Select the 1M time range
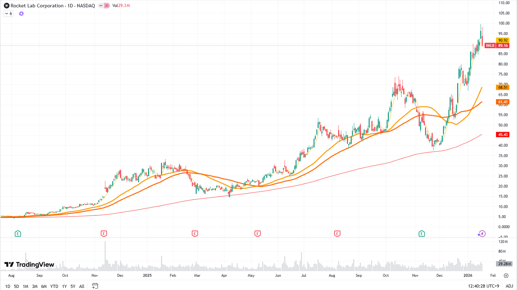 click(x=26, y=286)
